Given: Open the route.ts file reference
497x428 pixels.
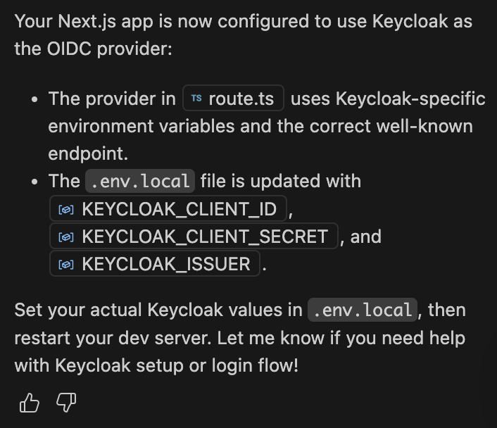Looking at the screenshot, I should (233, 98).
